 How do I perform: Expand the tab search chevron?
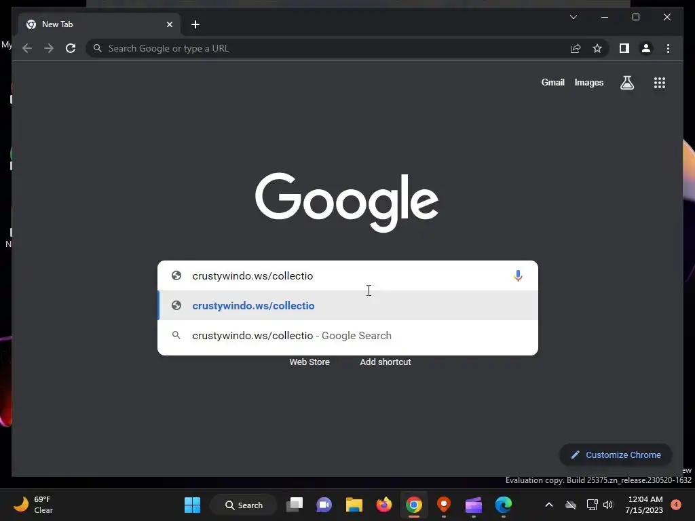pyautogui.click(x=573, y=17)
